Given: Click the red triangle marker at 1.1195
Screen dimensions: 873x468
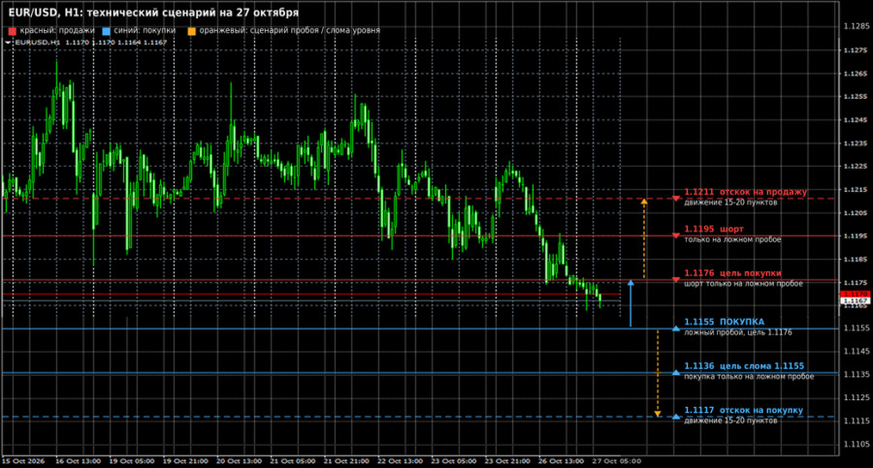Looking at the screenshot, I should pyautogui.click(x=676, y=236).
